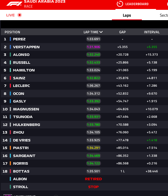Open driver row for LECLERC
This screenshot has width=168, height=196.
pos(84,86)
